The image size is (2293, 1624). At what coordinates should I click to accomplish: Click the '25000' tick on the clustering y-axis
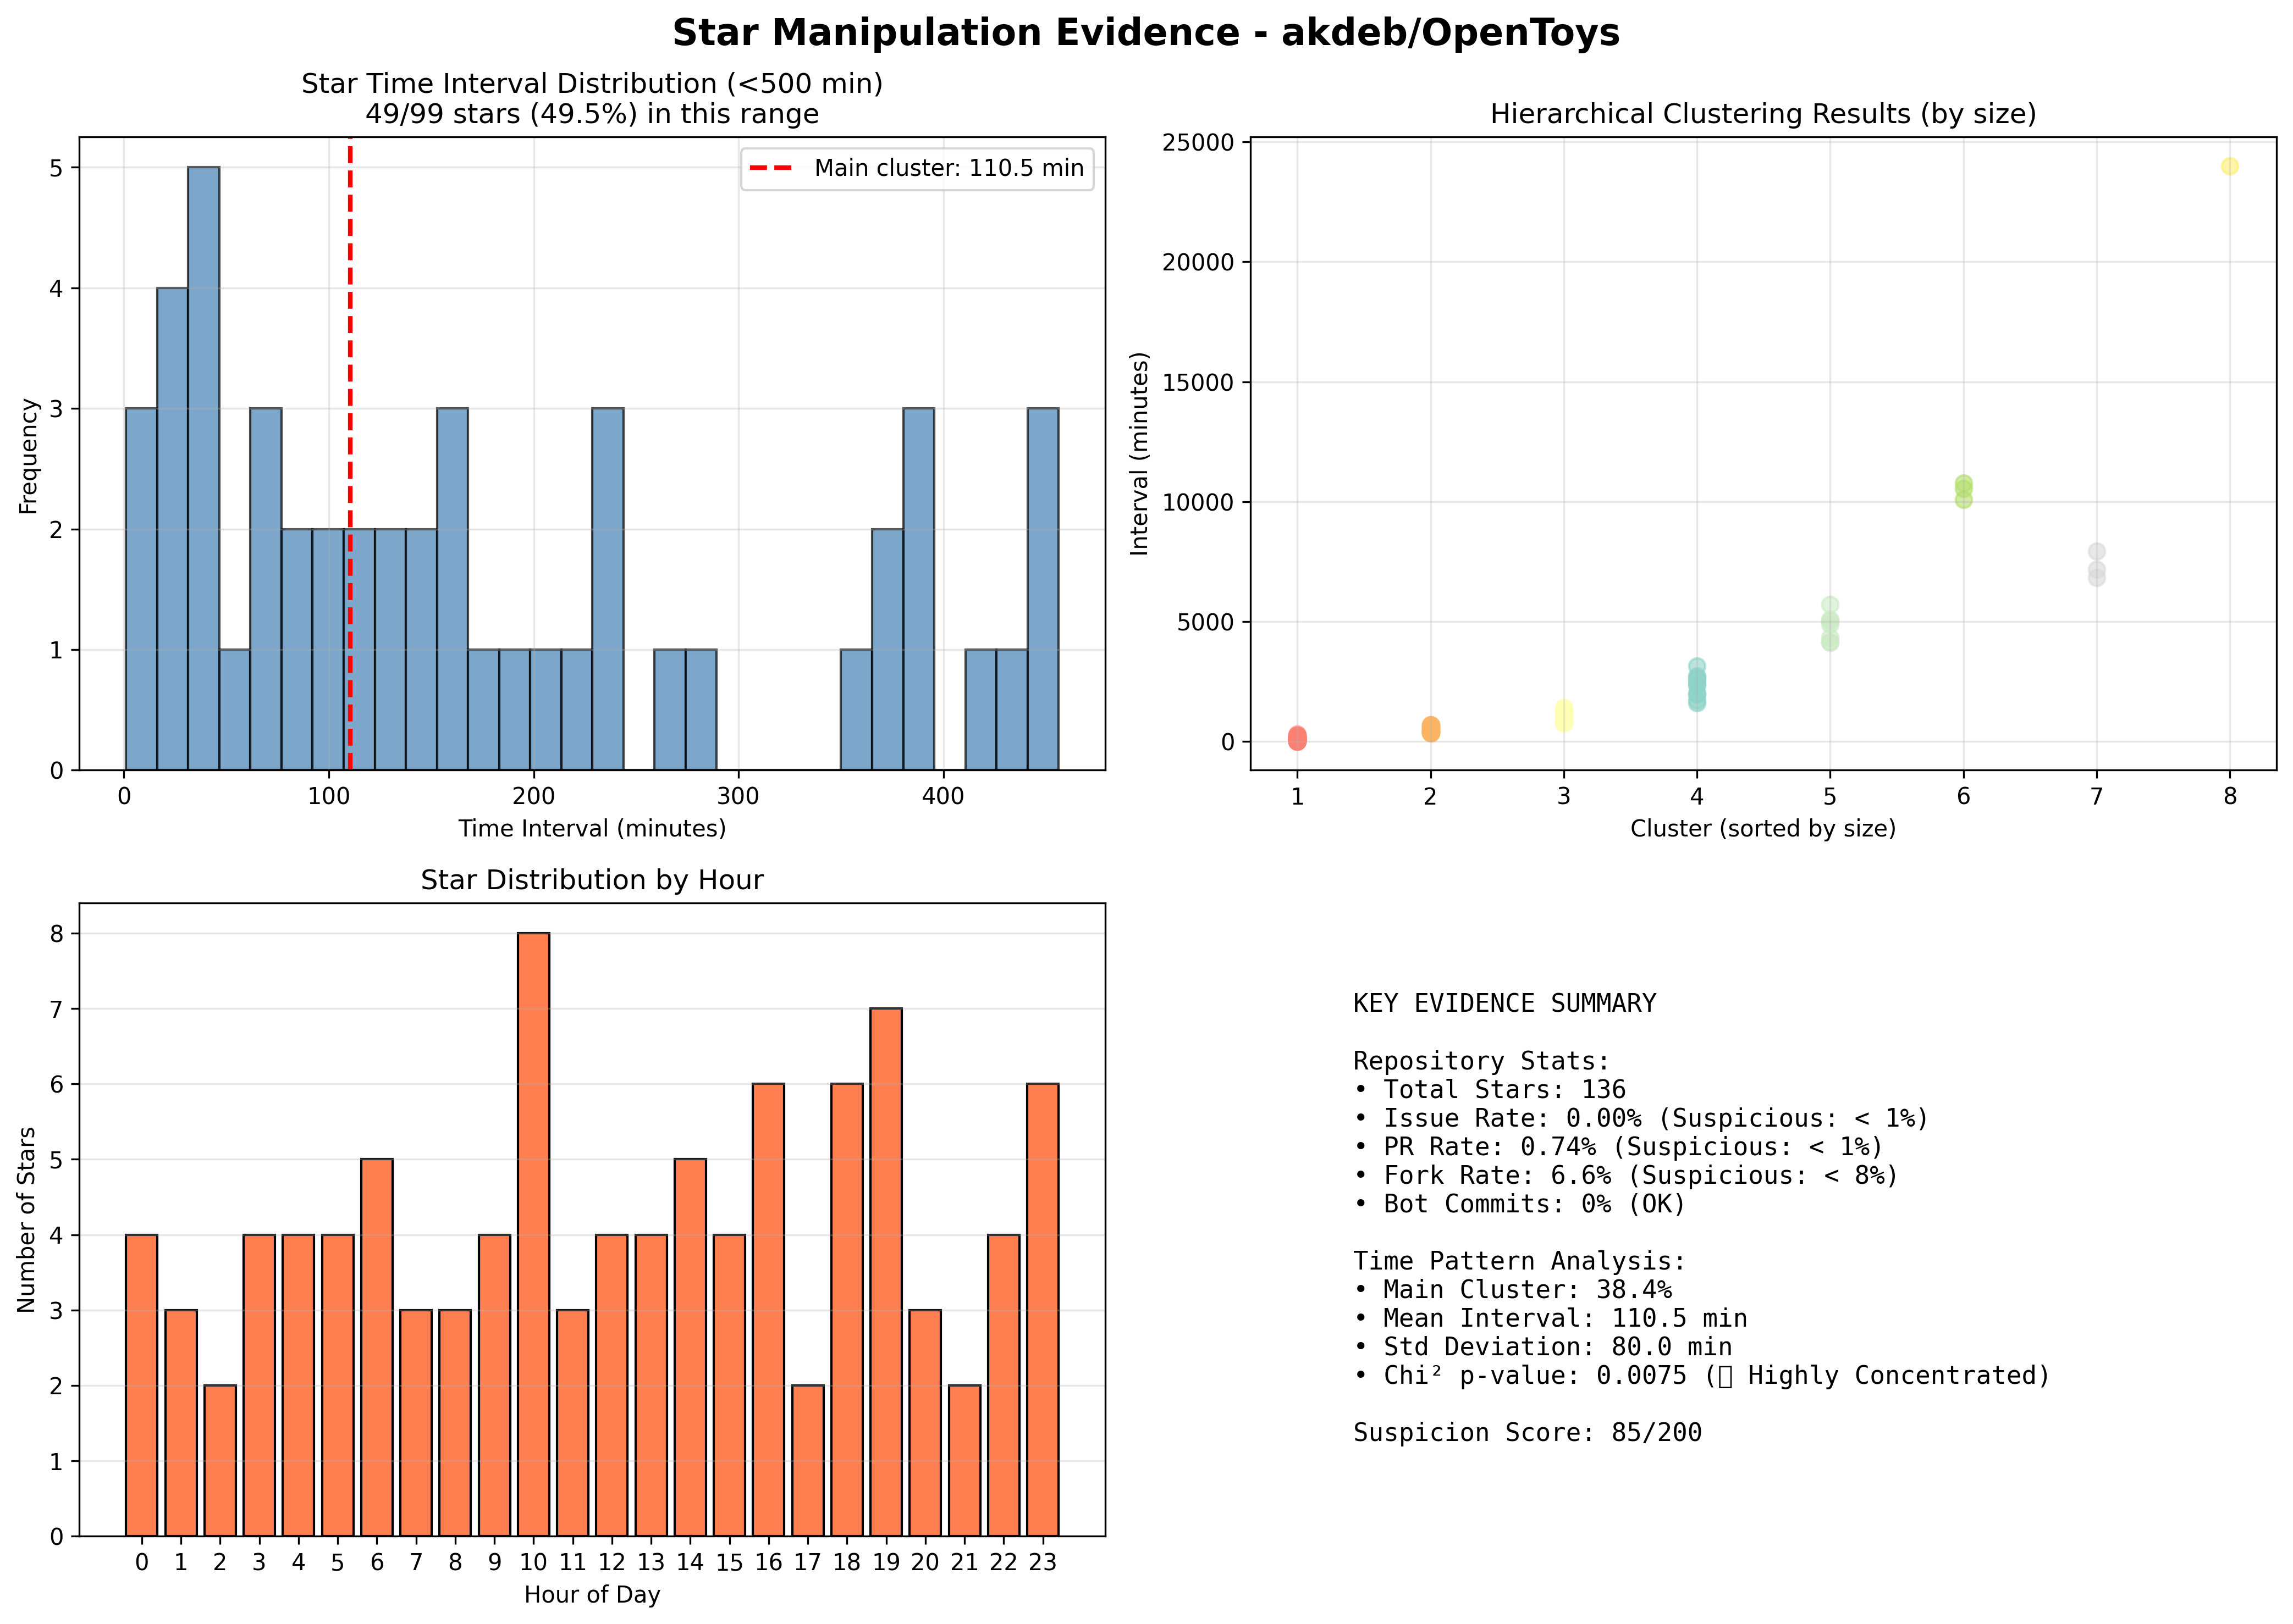tap(1199, 142)
